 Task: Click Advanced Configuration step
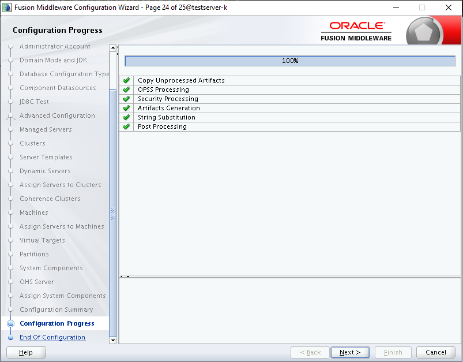coord(57,115)
